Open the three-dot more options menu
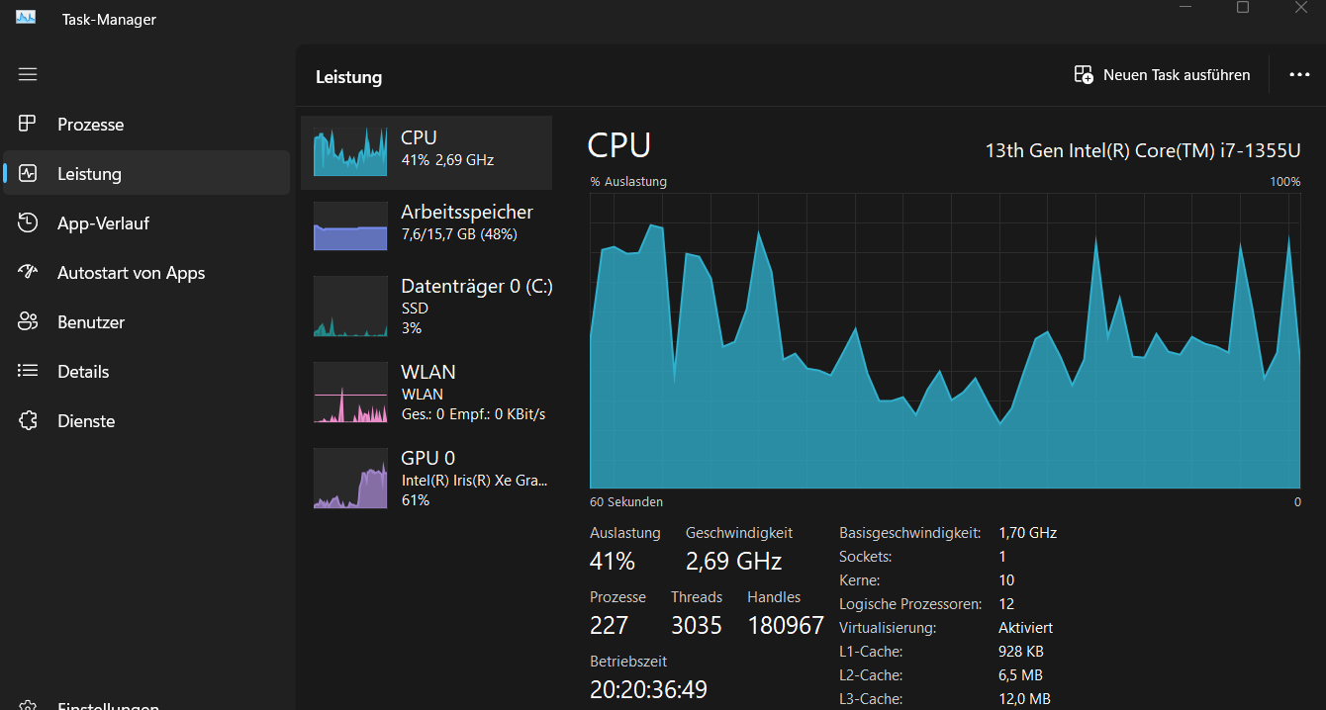Screen dimensions: 1326x710 [1299, 75]
